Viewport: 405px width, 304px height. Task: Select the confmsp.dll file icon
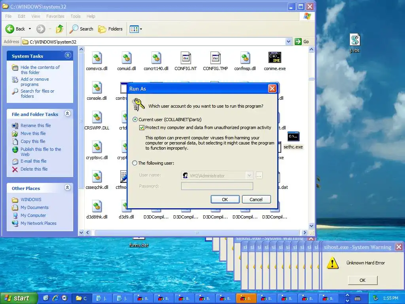click(x=245, y=58)
